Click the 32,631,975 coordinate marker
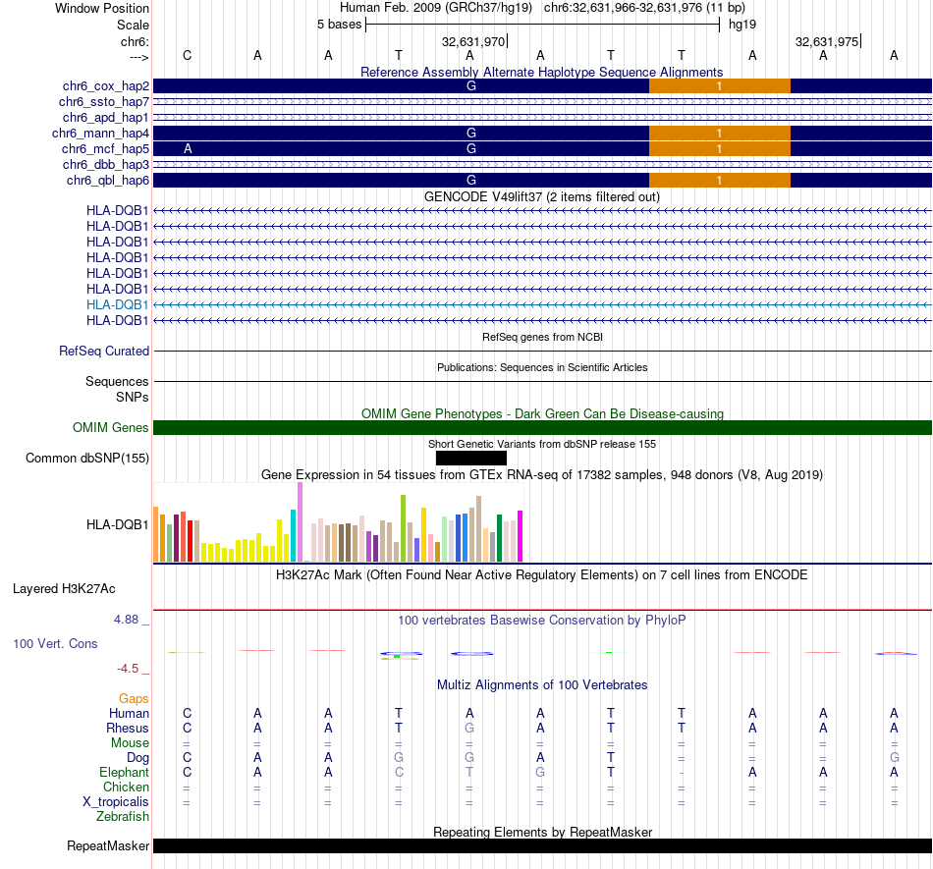This screenshot has height=869, width=933. [828, 41]
